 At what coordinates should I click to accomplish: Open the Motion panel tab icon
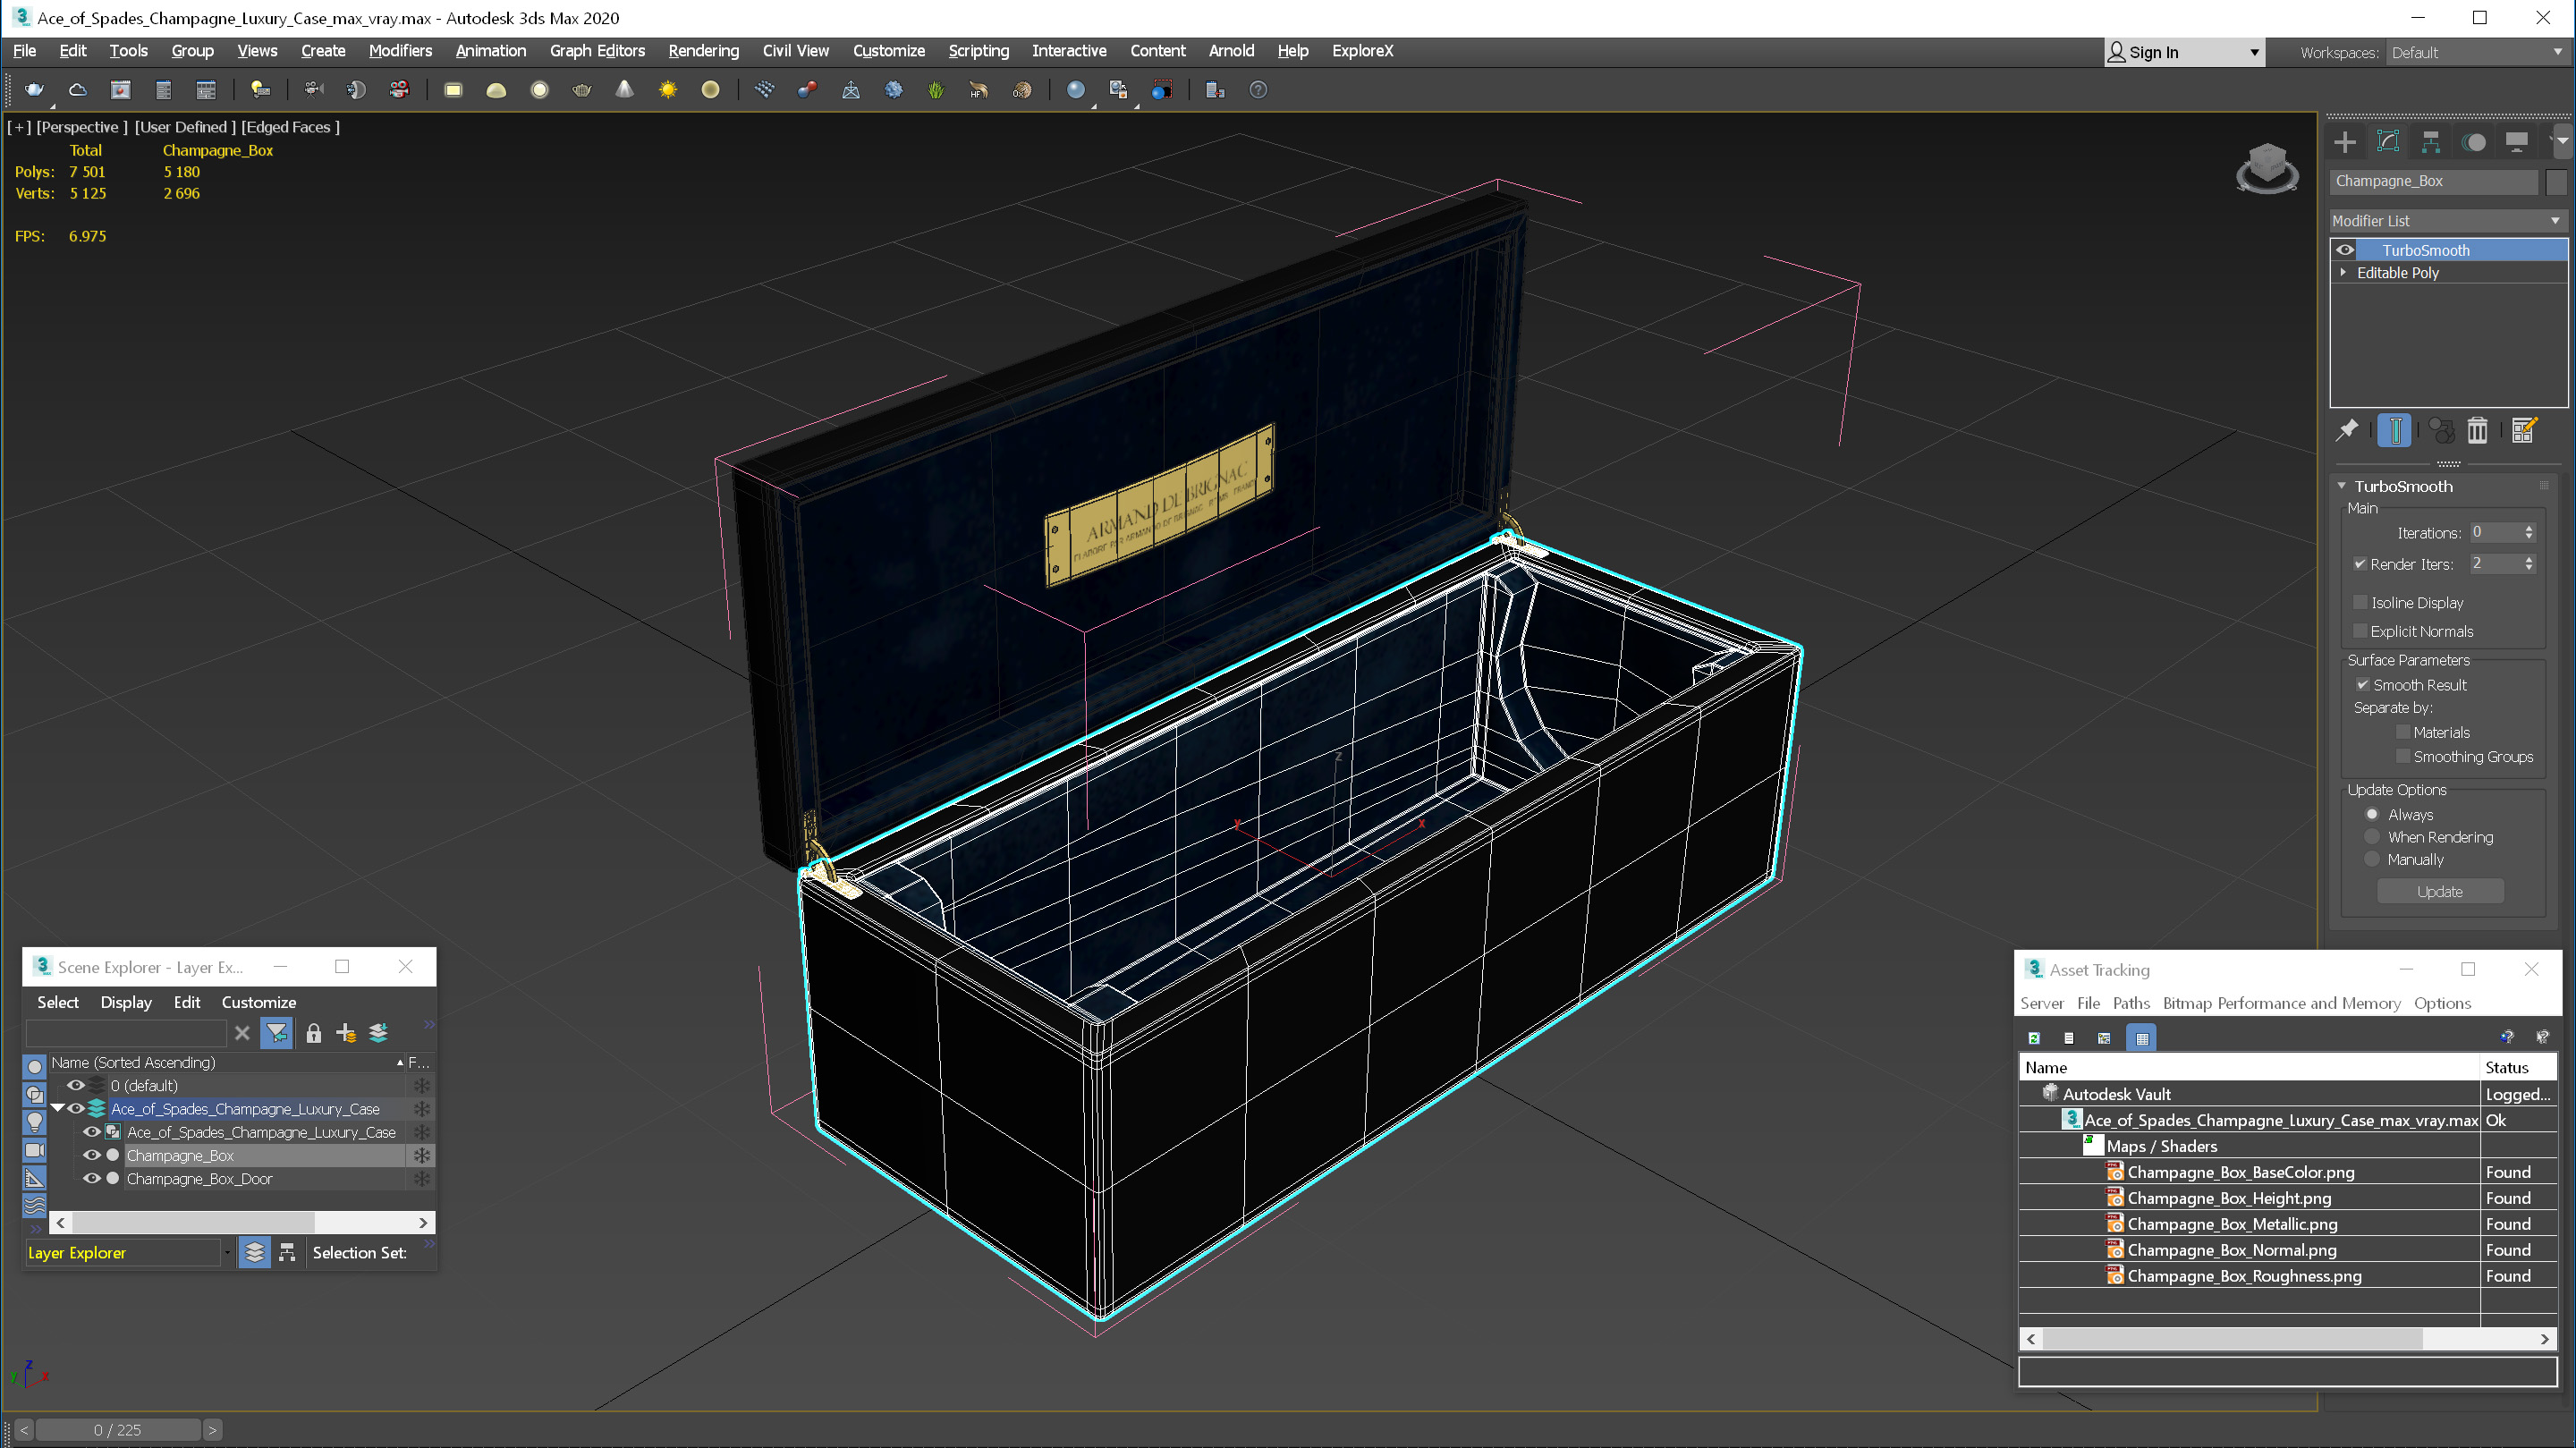point(2474,142)
